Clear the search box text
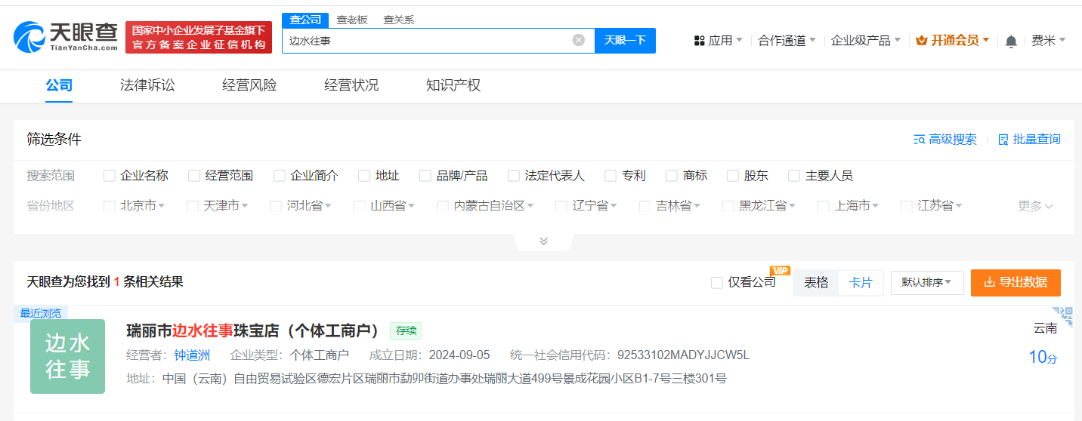Image resolution: width=1082 pixels, height=421 pixels. point(579,40)
